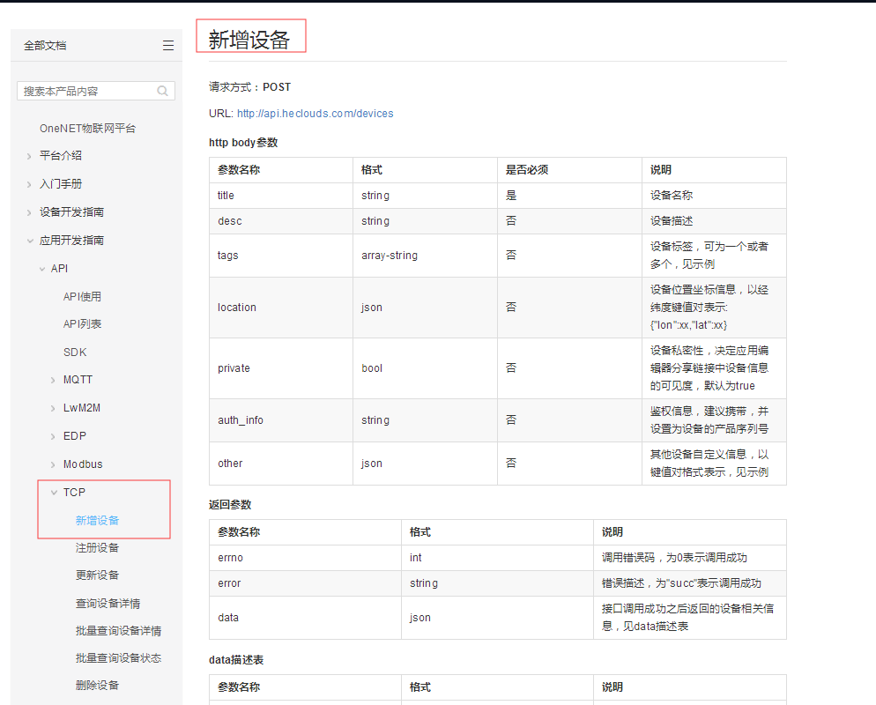Open the API列表 page

(x=81, y=323)
